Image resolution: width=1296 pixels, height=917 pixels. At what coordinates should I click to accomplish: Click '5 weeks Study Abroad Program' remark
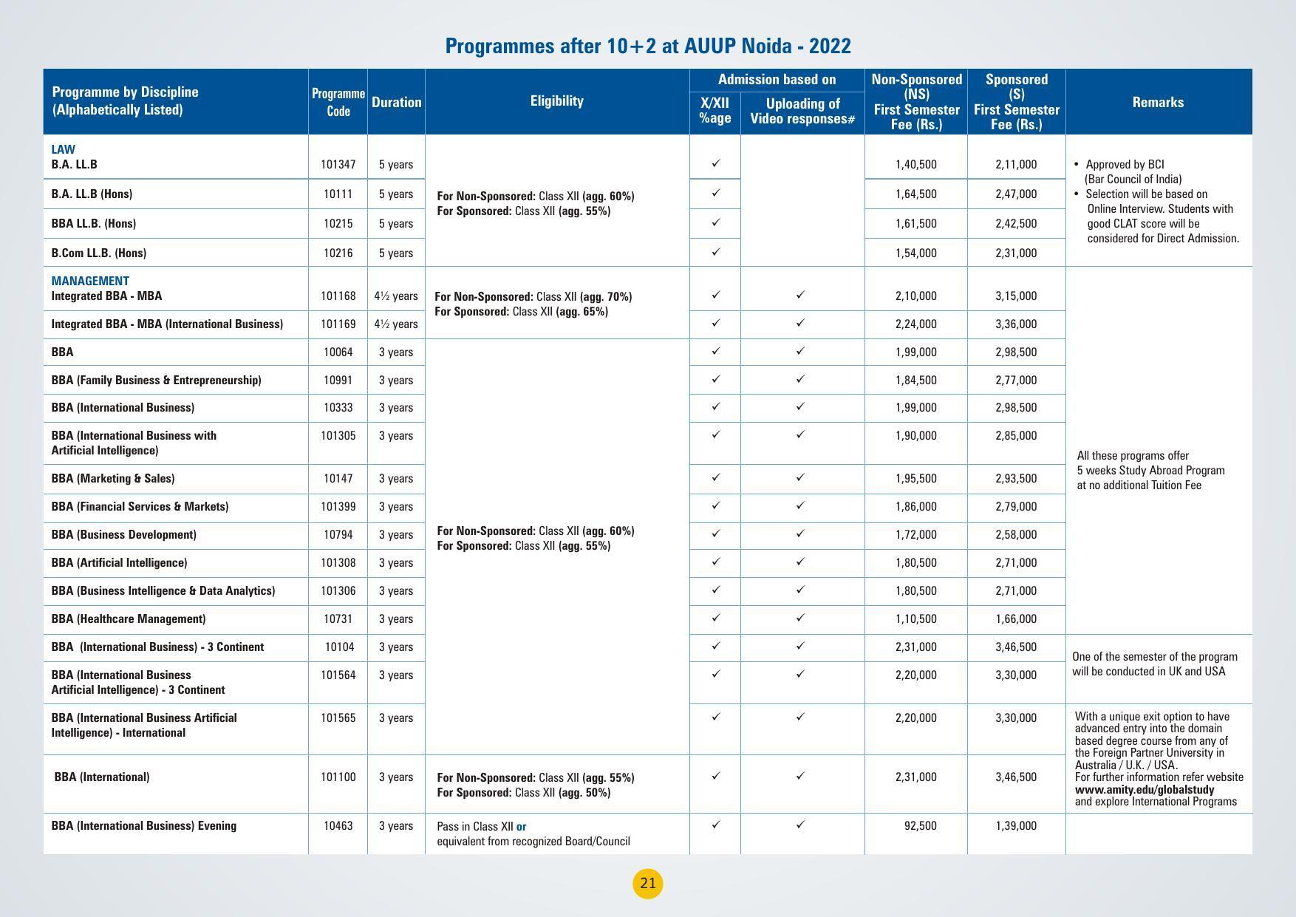(x=1151, y=470)
